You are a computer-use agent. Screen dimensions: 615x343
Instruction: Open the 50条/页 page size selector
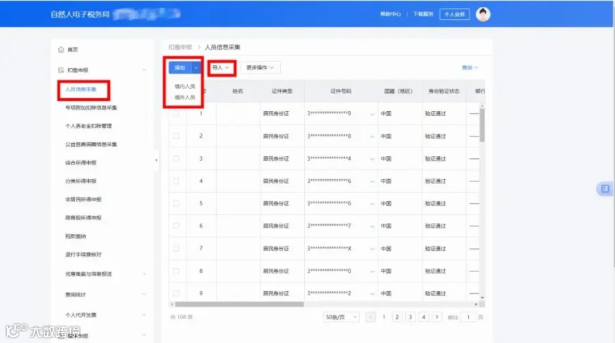click(x=341, y=317)
